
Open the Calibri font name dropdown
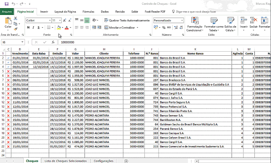click(x=49, y=20)
